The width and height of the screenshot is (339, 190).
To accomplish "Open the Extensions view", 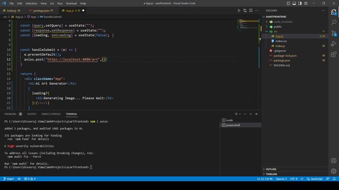I will 334,54.
